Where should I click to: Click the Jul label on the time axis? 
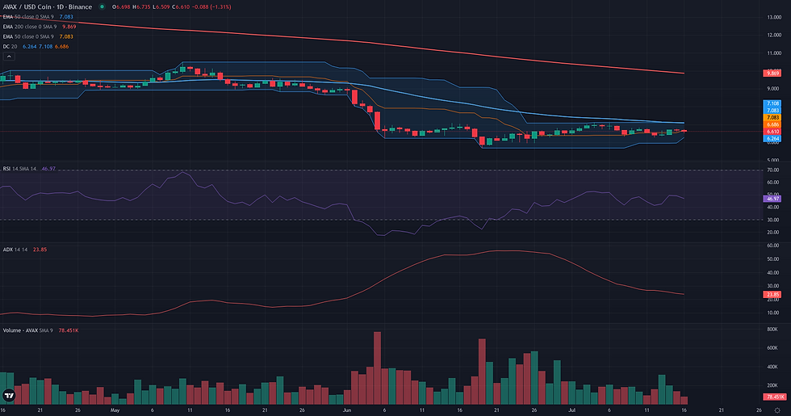(571, 410)
